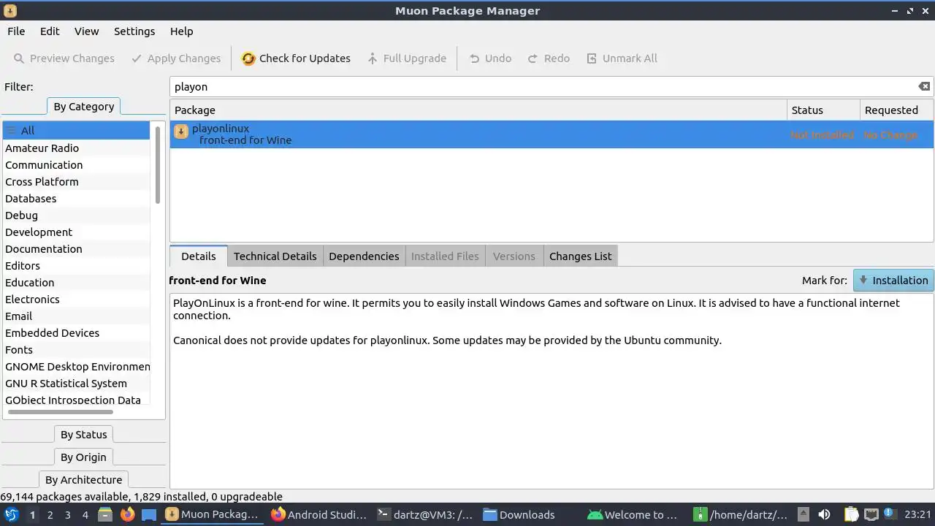Select the Embedded Devices category
This screenshot has height=526, width=935.
[76, 332]
